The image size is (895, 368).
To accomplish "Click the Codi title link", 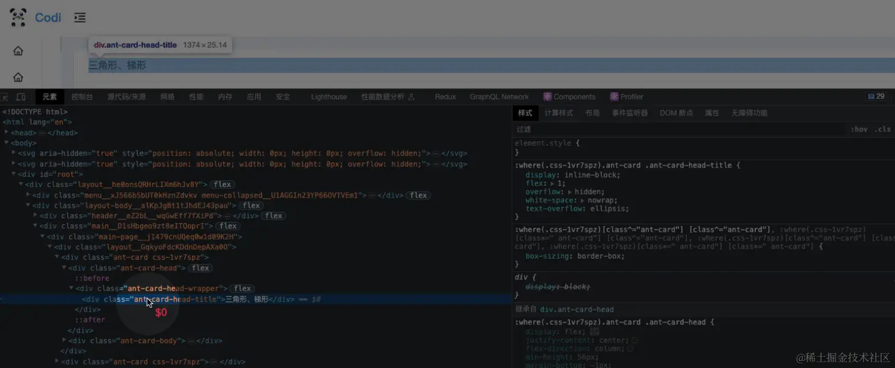I will point(48,17).
